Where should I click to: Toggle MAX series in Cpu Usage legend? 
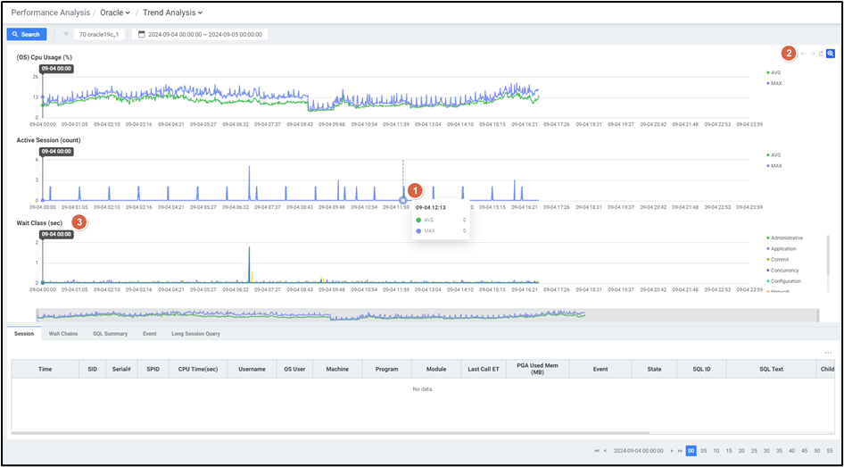[774, 83]
